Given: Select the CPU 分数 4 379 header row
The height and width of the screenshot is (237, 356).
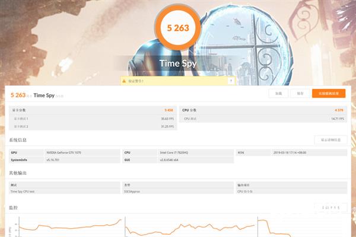Looking at the screenshot, I should [263, 110].
